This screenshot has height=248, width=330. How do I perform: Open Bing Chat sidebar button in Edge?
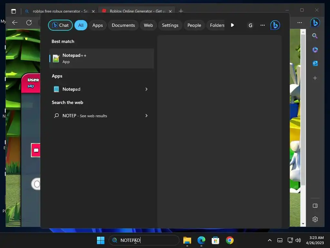(x=315, y=23)
